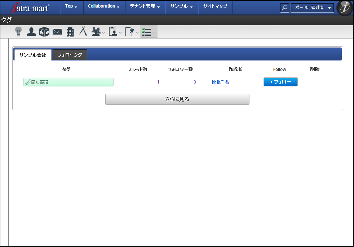Select the 周知事項 tag entry
Screen dimensions: 354x247
coord(68,82)
